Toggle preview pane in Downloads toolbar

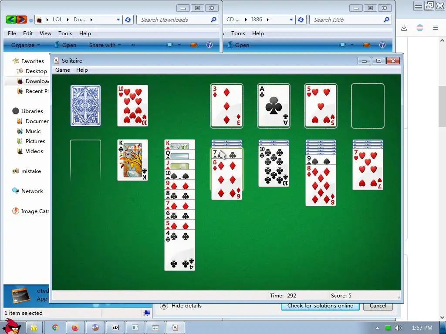194,45
